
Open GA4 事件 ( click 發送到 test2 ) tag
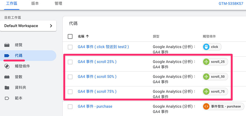click(x=103, y=47)
